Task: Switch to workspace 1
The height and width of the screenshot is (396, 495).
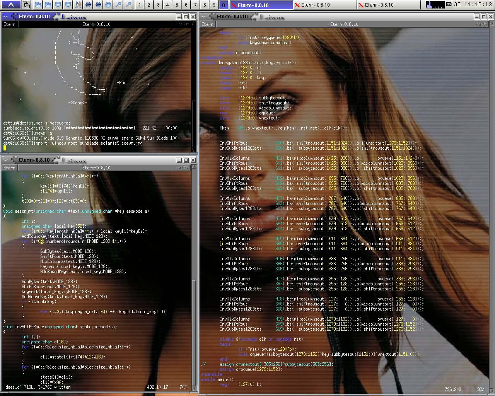Action: click(140, 5)
